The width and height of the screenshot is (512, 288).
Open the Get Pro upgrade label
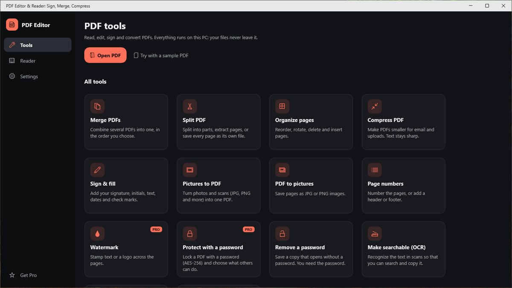coord(29,276)
